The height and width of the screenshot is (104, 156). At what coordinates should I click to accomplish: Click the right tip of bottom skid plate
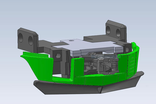point(142,73)
